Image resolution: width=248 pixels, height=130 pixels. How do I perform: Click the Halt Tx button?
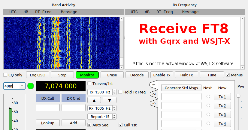[x=186, y=75]
